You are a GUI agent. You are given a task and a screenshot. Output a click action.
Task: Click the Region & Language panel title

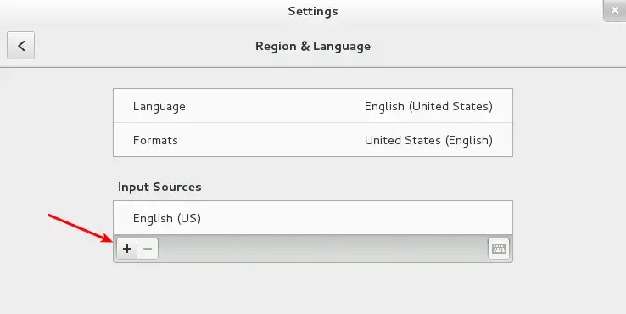pos(313,46)
